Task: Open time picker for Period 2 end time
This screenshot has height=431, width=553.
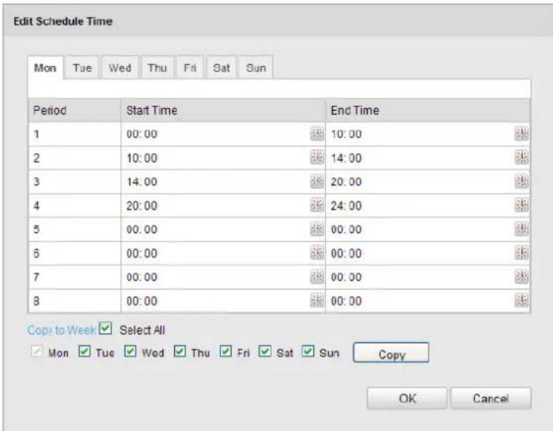Action: coord(522,158)
